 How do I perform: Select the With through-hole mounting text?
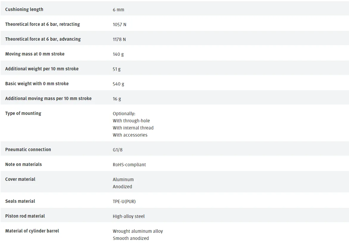(x=131, y=121)
